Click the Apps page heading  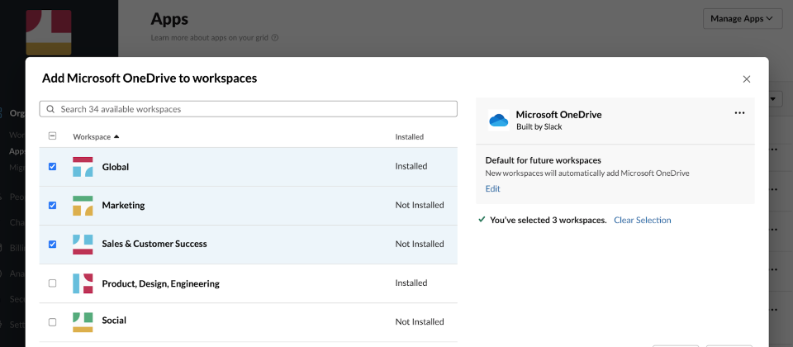(169, 19)
